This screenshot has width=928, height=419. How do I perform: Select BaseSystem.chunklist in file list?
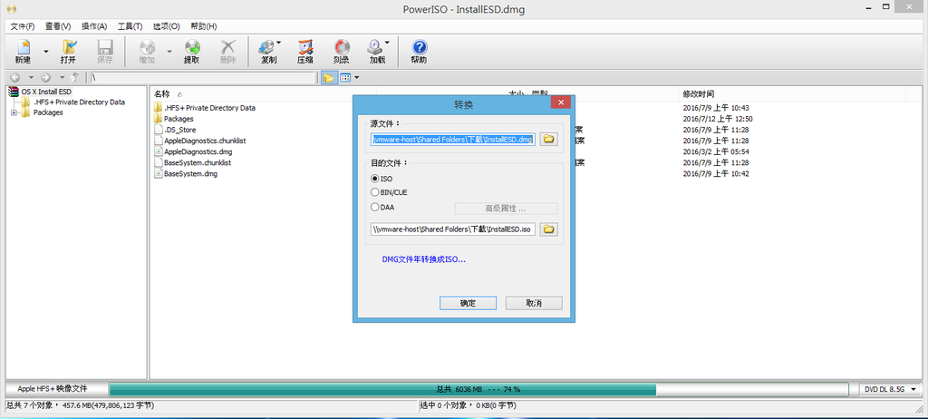[x=197, y=162]
